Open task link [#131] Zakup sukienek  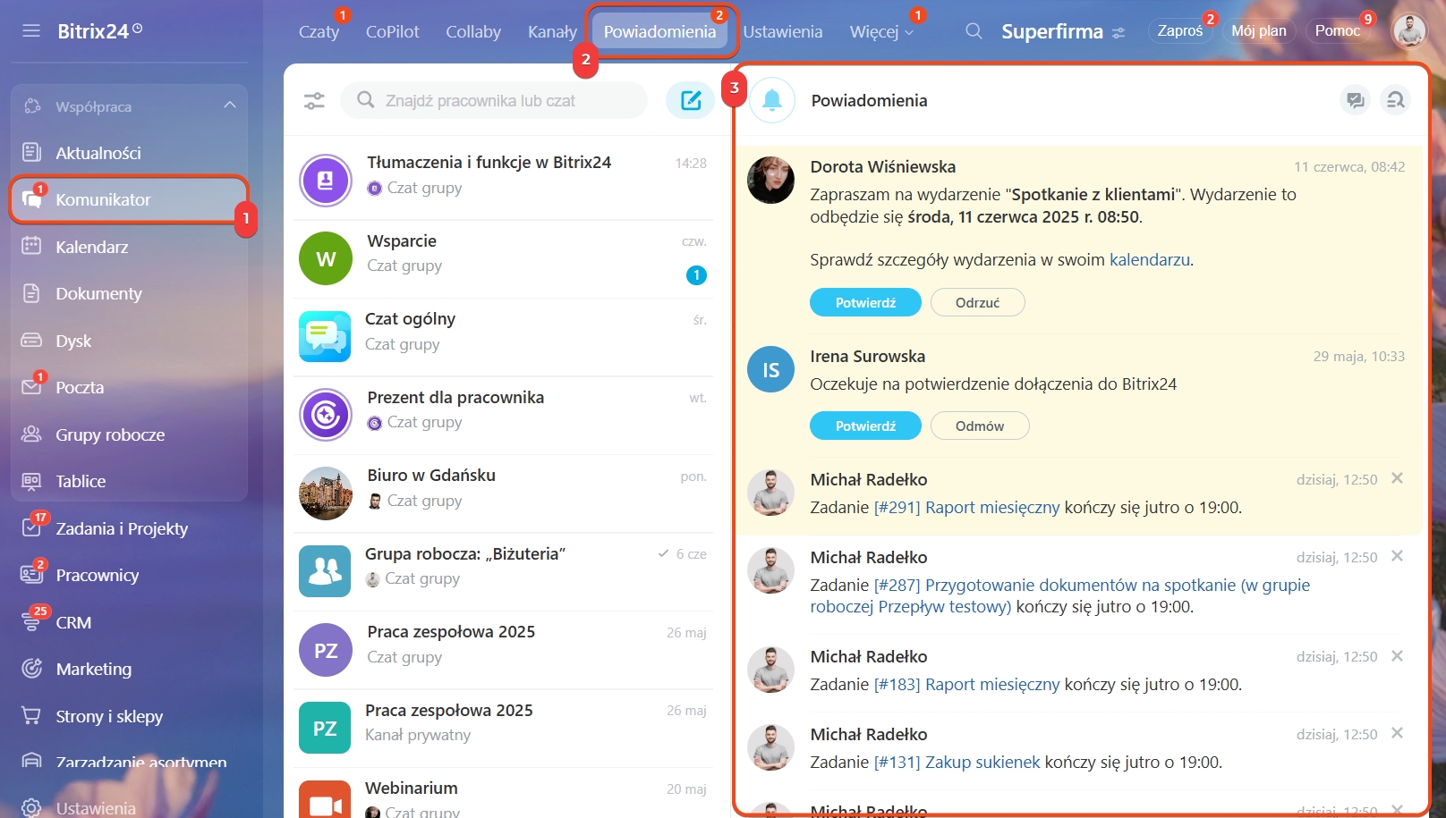coord(957,762)
